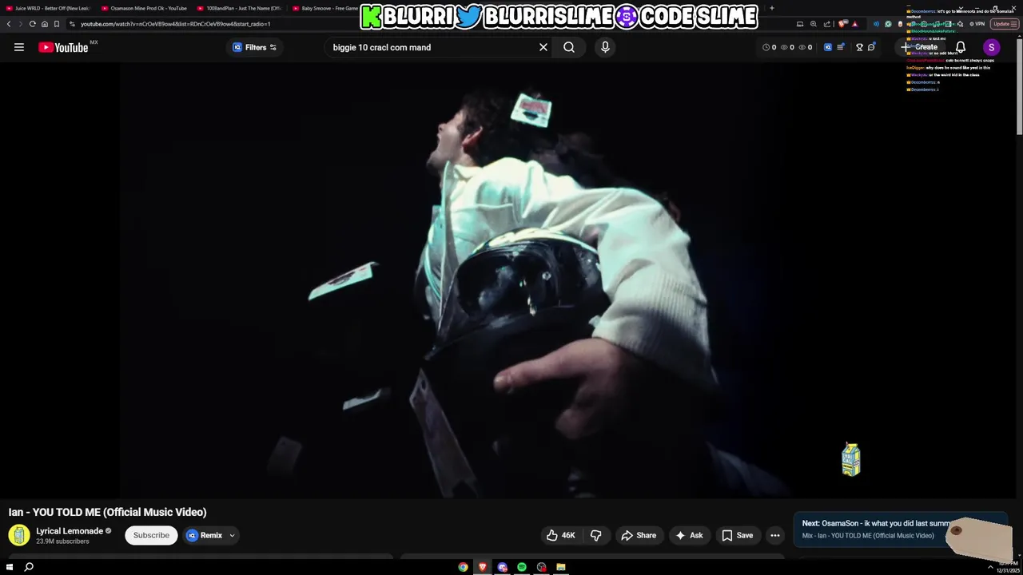Click the Ask button

688,535
